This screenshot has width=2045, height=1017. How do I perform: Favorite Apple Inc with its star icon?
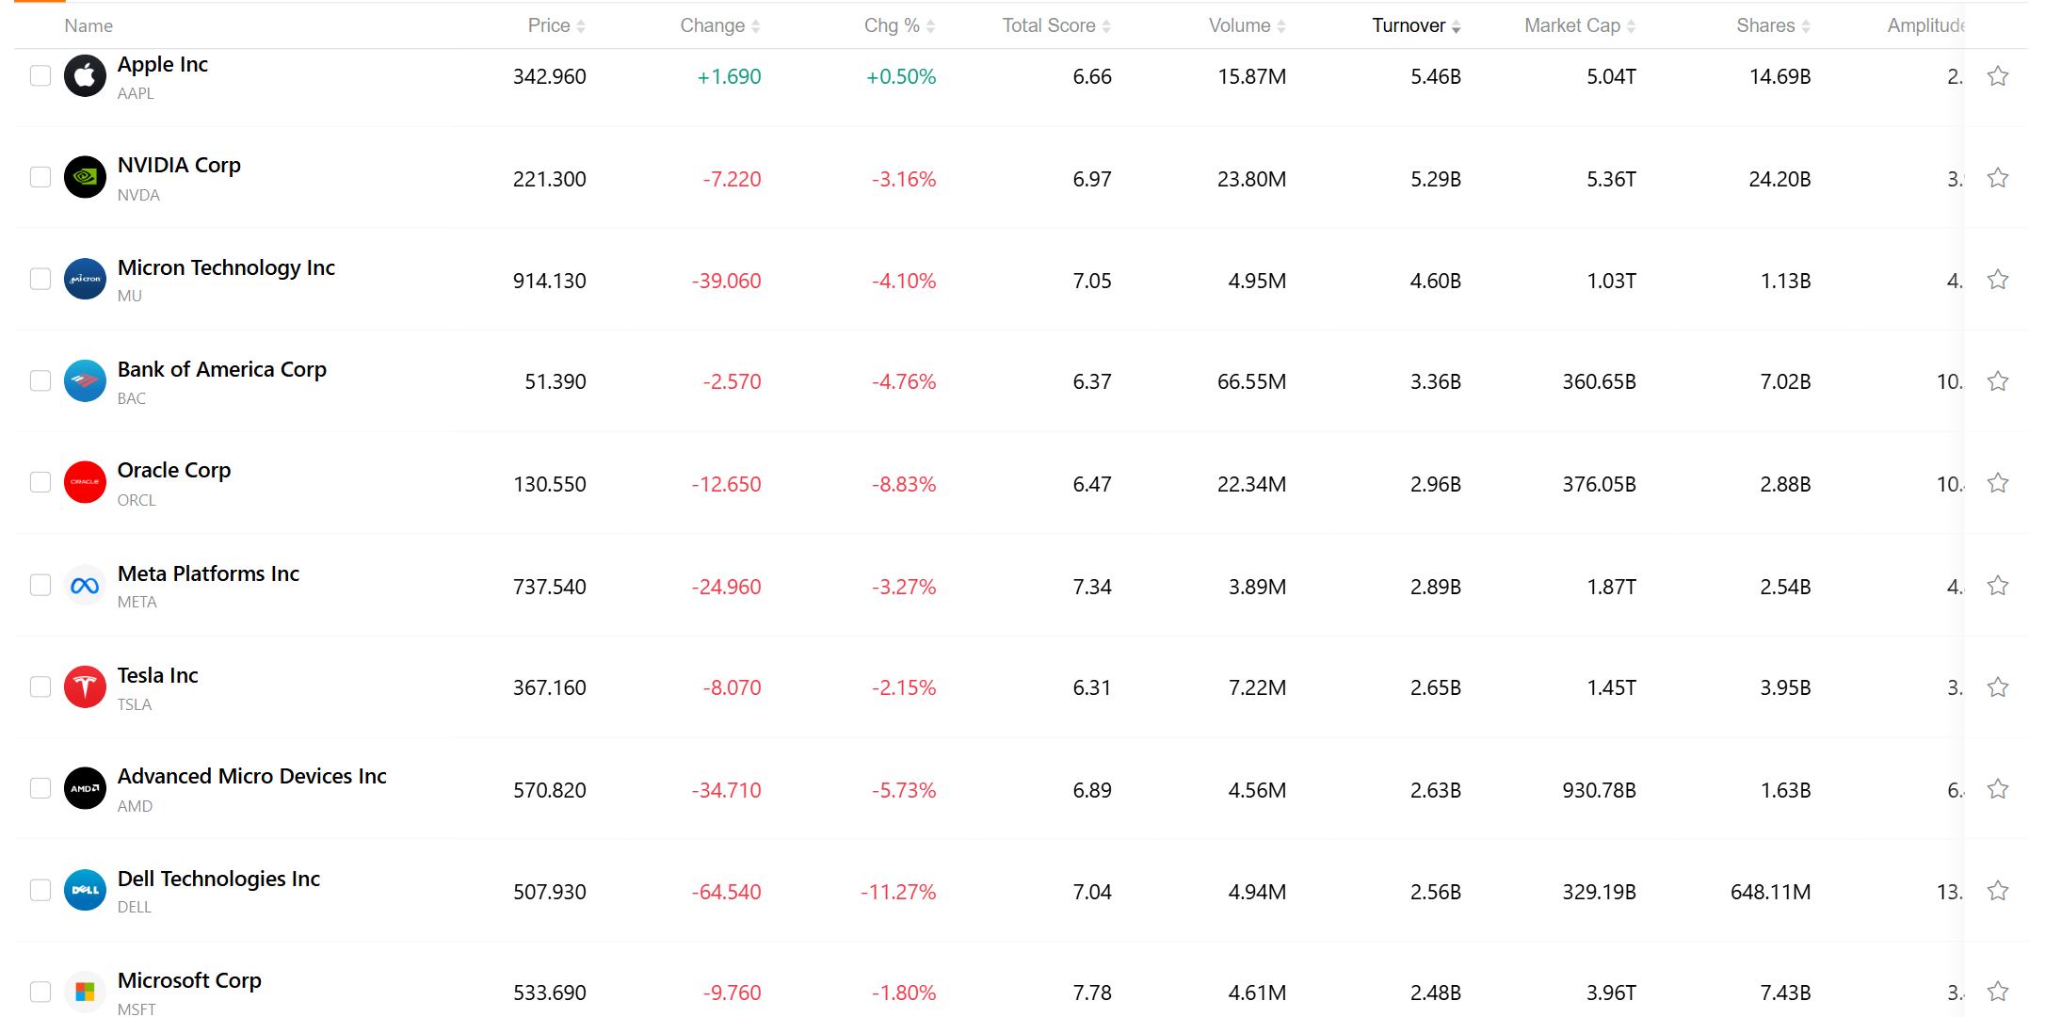pos(1997,76)
